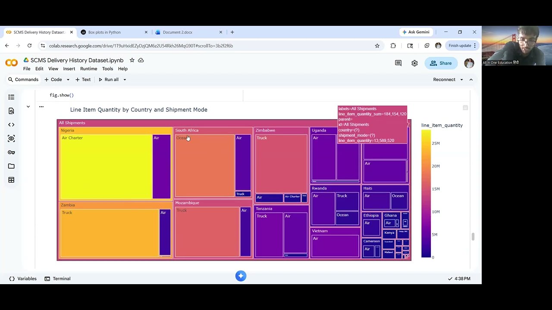Star the notebook
Viewport: 552px width, 310px height.
(x=132, y=60)
